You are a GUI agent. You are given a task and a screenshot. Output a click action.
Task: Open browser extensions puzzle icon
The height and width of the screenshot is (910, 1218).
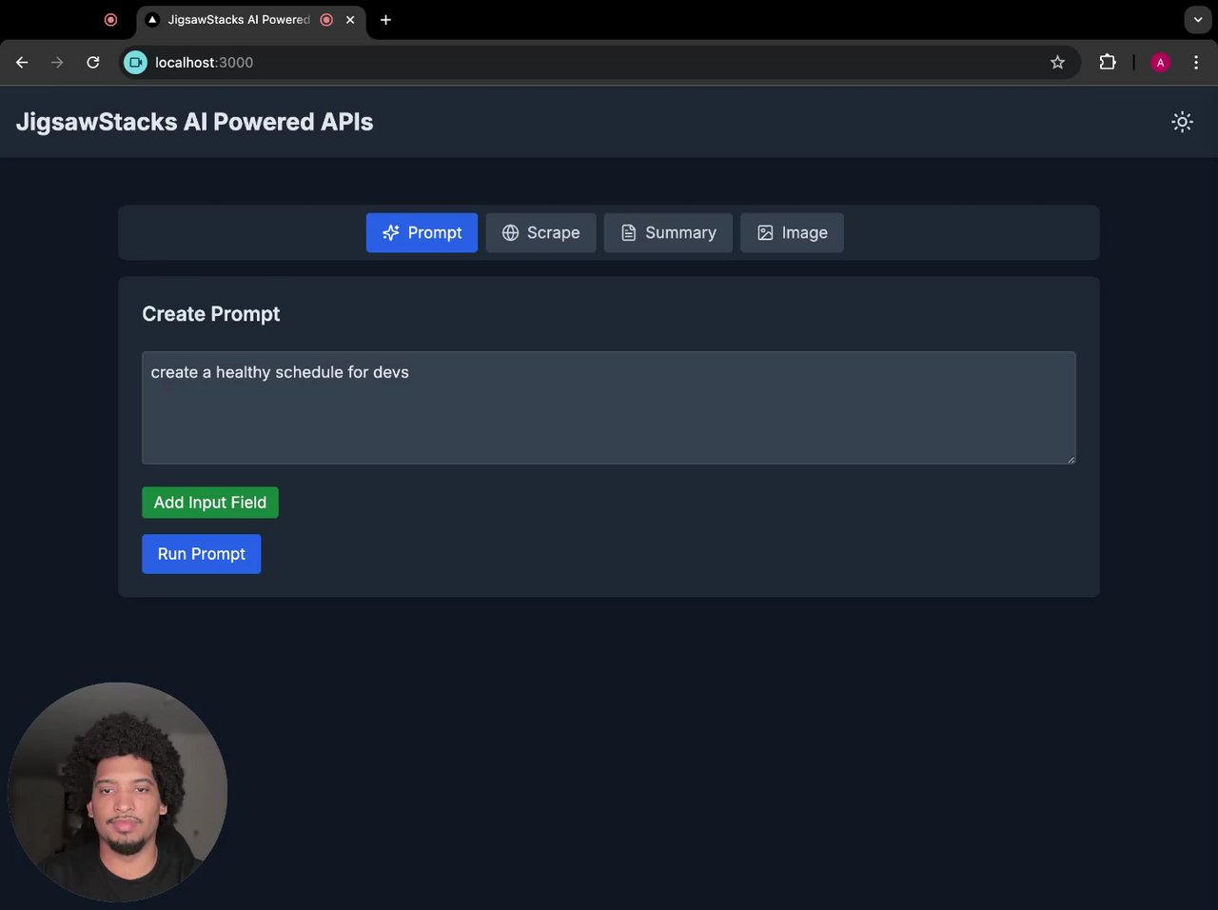coord(1108,63)
